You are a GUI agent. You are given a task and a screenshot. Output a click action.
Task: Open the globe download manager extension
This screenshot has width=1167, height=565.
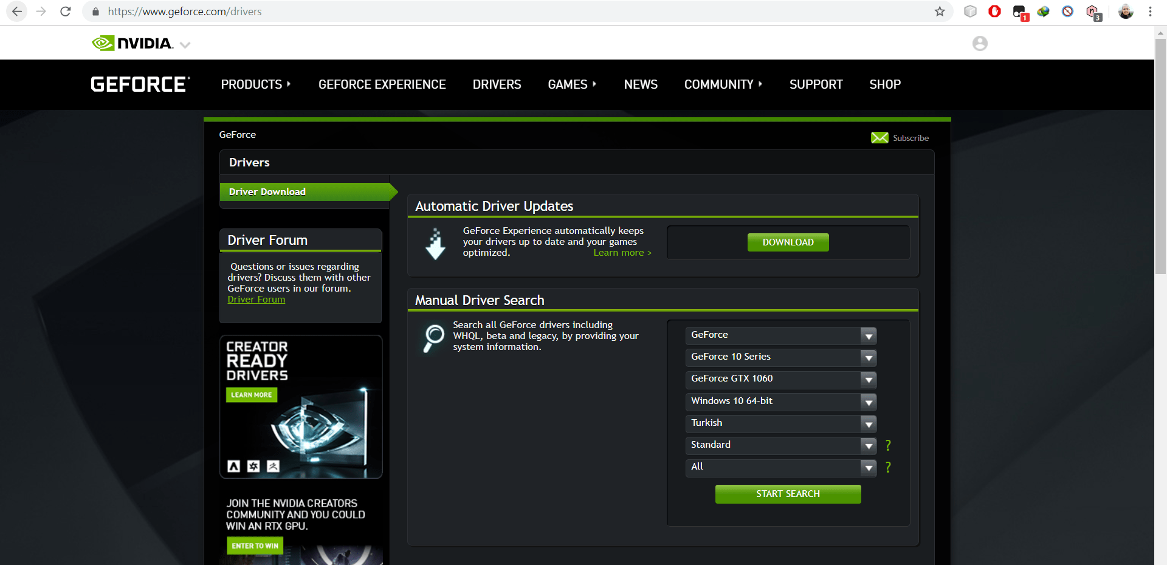click(1044, 12)
